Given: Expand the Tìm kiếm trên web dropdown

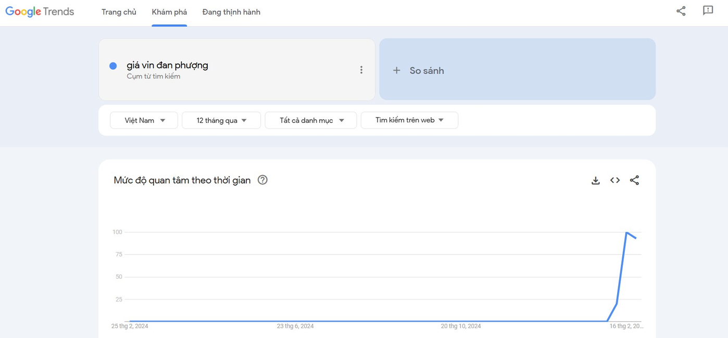Looking at the screenshot, I should [409, 120].
